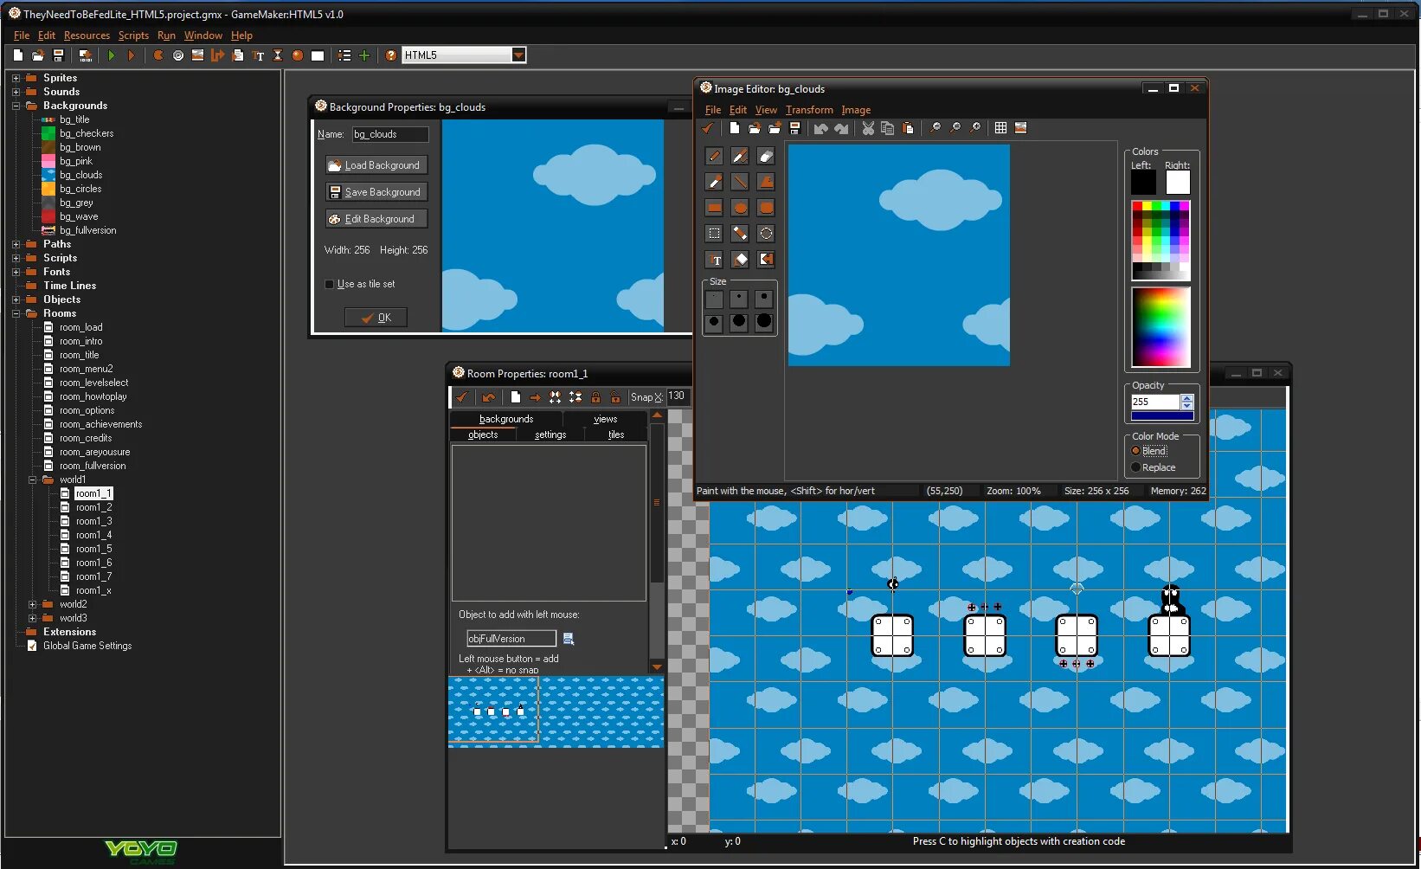This screenshot has width=1421, height=869.
Task: Select Color Picker tool in Image Editor
Action: pyautogui.click(x=714, y=182)
